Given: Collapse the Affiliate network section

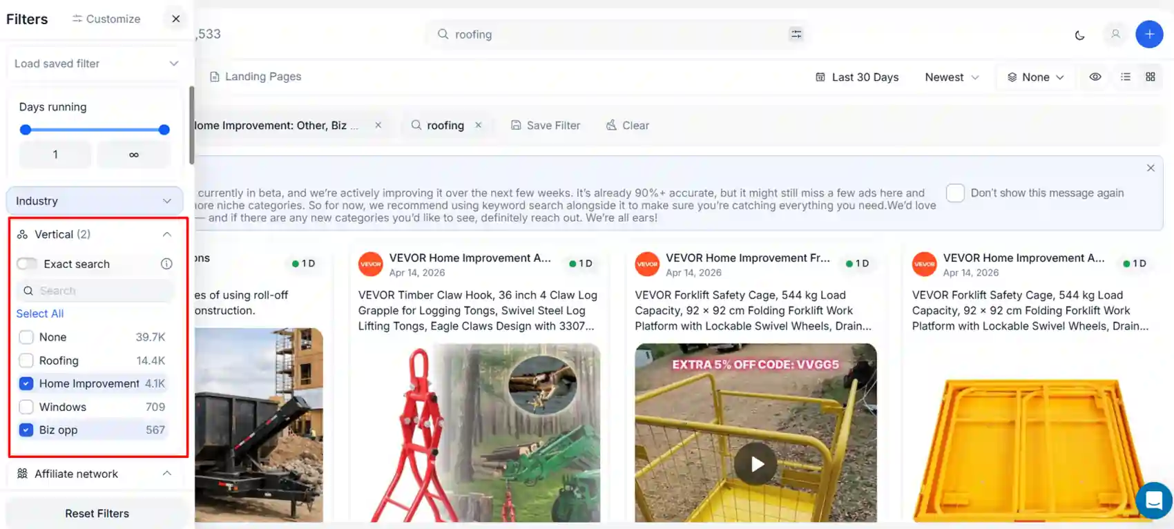Looking at the screenshot, I should [x=166, y=474].
